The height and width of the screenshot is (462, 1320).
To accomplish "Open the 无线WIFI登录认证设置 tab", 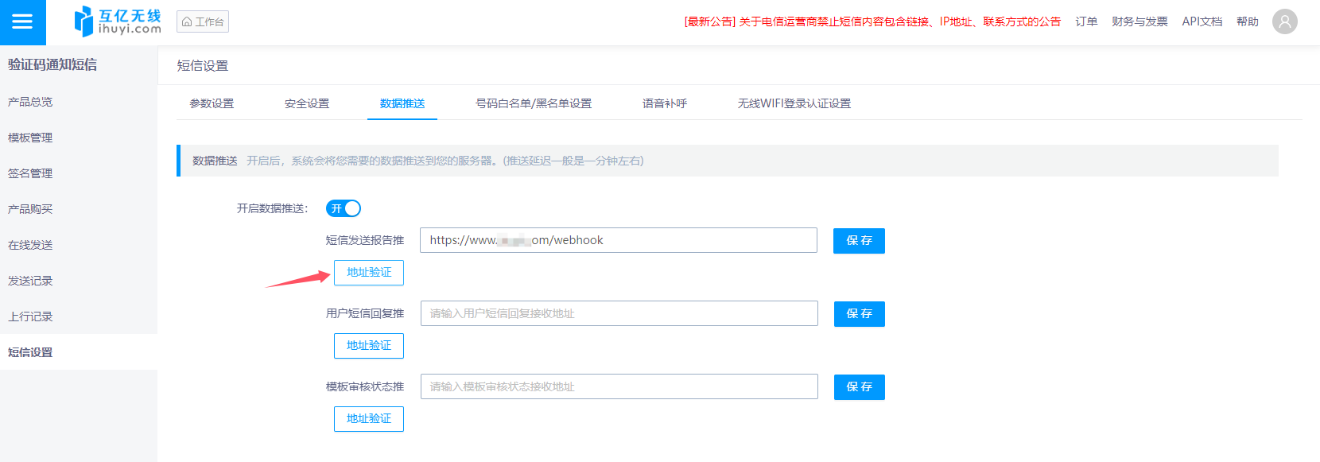I will (794, 103).
